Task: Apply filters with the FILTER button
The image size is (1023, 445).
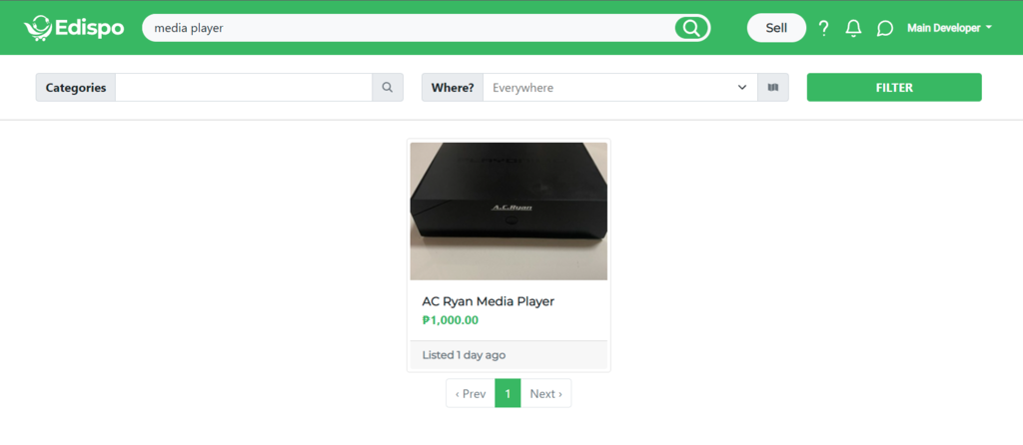Action: tap(894, 88)
